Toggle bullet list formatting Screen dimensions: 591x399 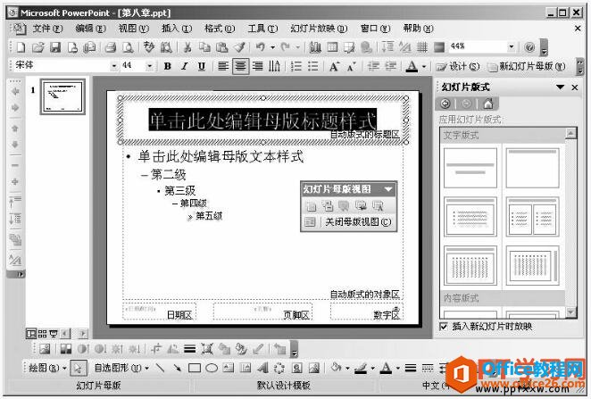click(312, 67)
